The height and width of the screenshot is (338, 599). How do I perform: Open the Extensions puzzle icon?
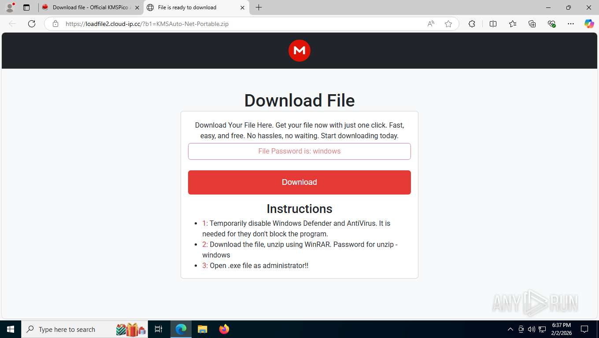[472, 24]
